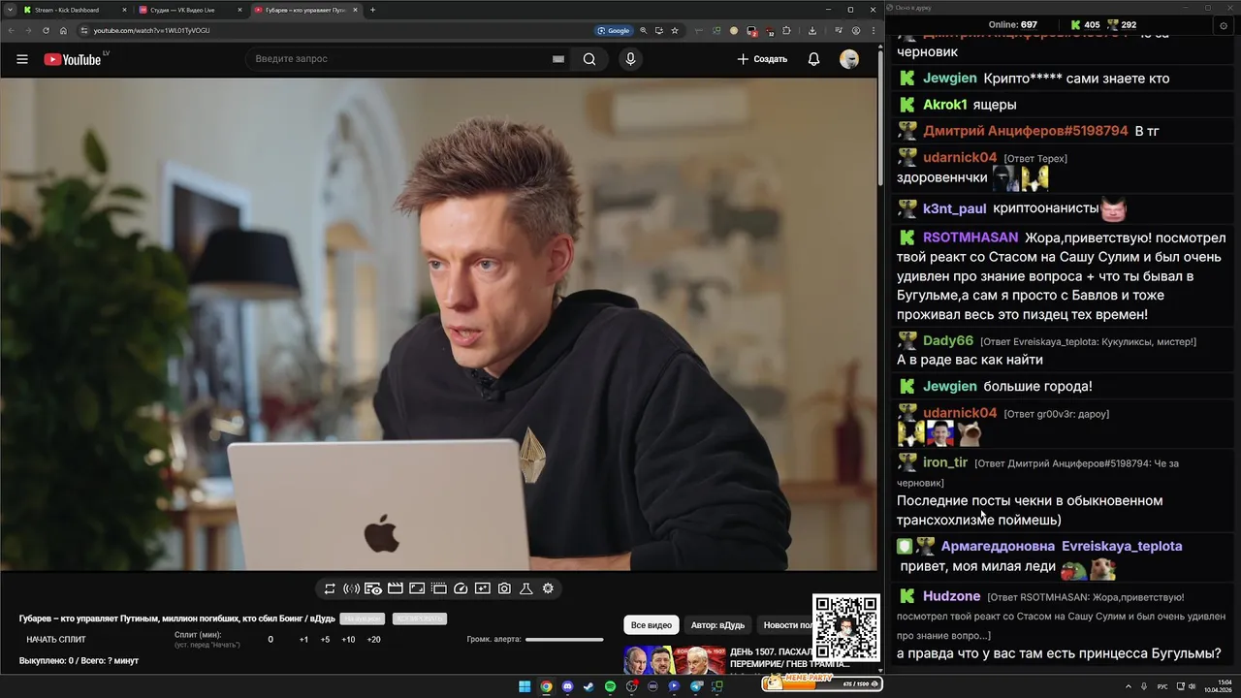Click the sound waves icon in video toolbar

pyautogui.click(x=351, y=588)
